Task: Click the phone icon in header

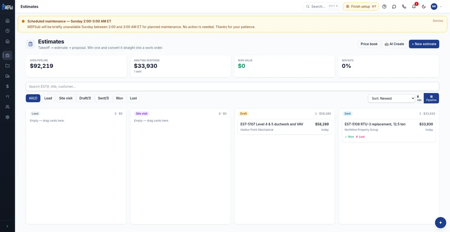Action: pyautogui.click(x=404, y=6)
